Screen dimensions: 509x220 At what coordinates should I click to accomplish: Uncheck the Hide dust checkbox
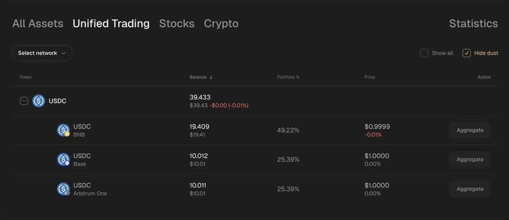467,53
